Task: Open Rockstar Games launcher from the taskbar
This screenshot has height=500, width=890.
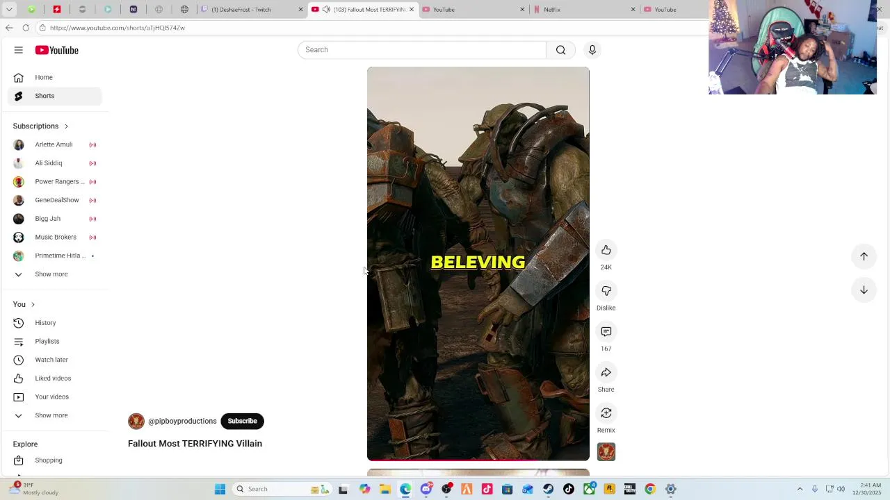Action: 610,489
